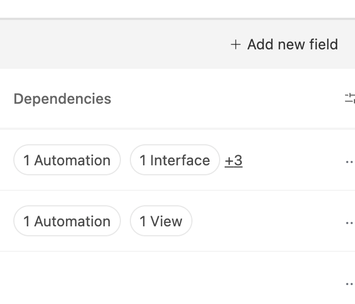This screenshot has height=304, width=355.
Task: Click empty space right of 1 View pill
Action: coord(267,221)
